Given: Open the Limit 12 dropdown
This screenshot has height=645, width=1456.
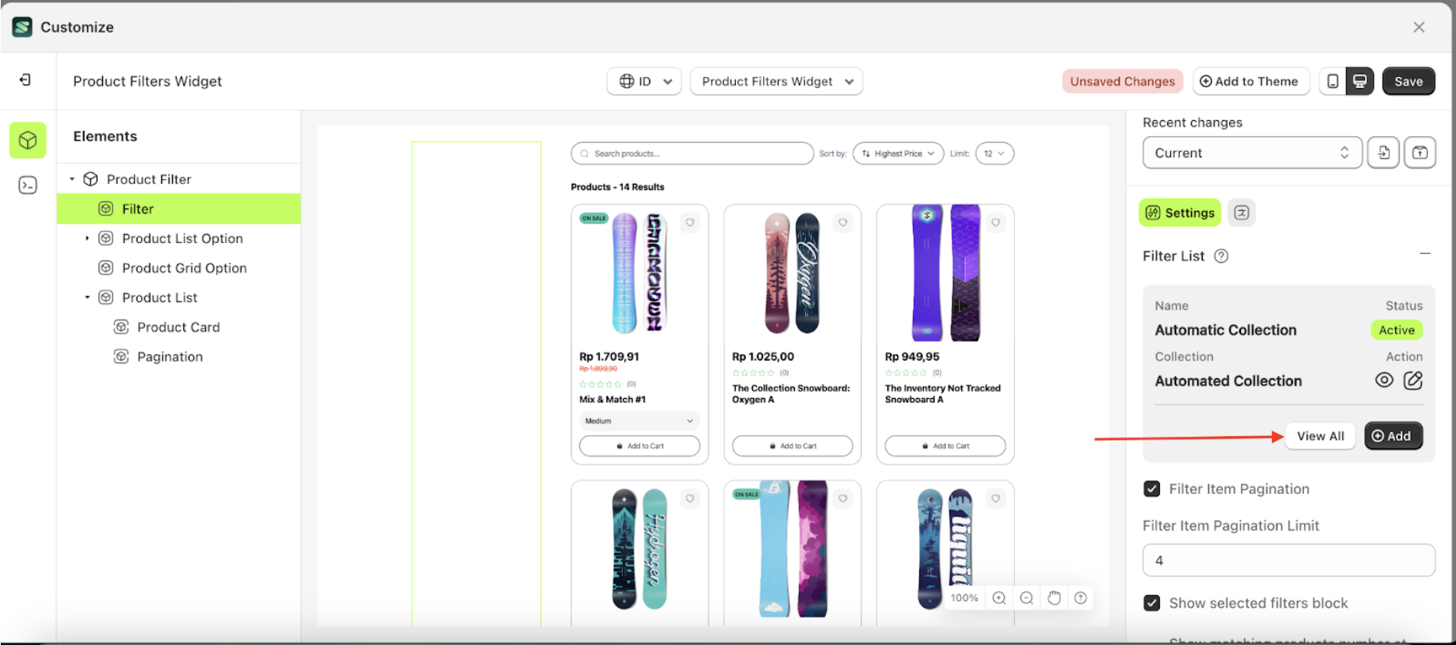Looking at the screenshot, I should tap(994, 153).
